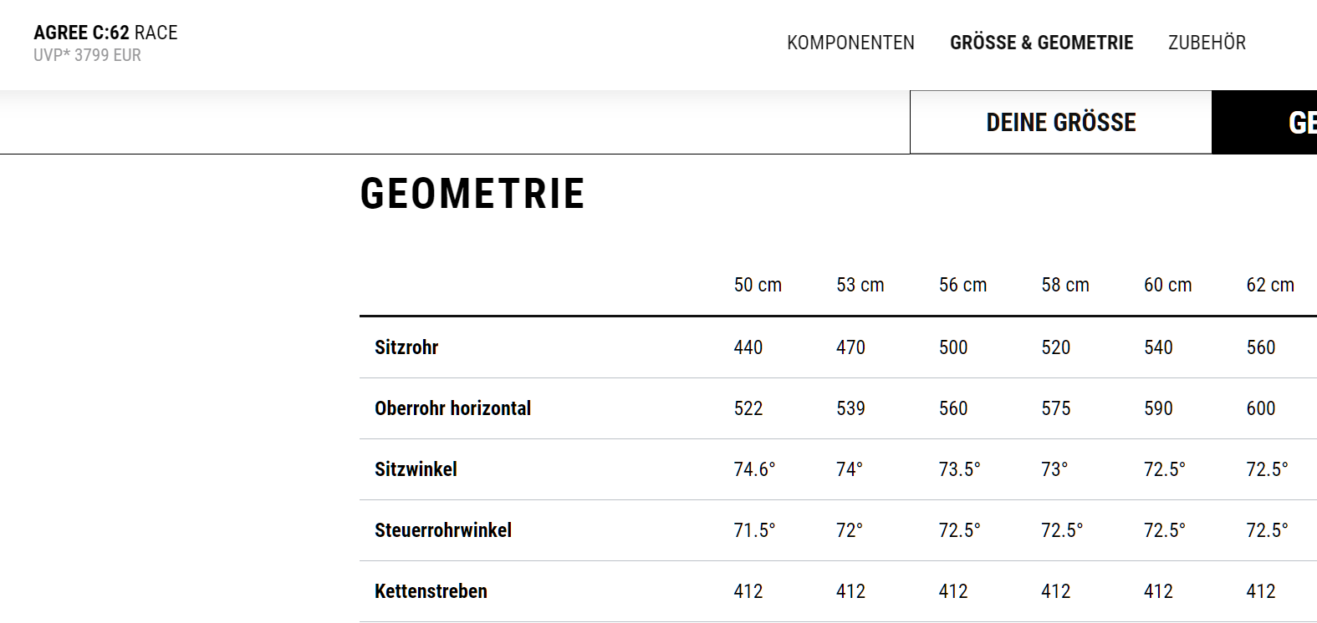Choose the 56 cm column header
Image resolution: width=1317 pixels, height=623 pixels.
click(962, 285)
